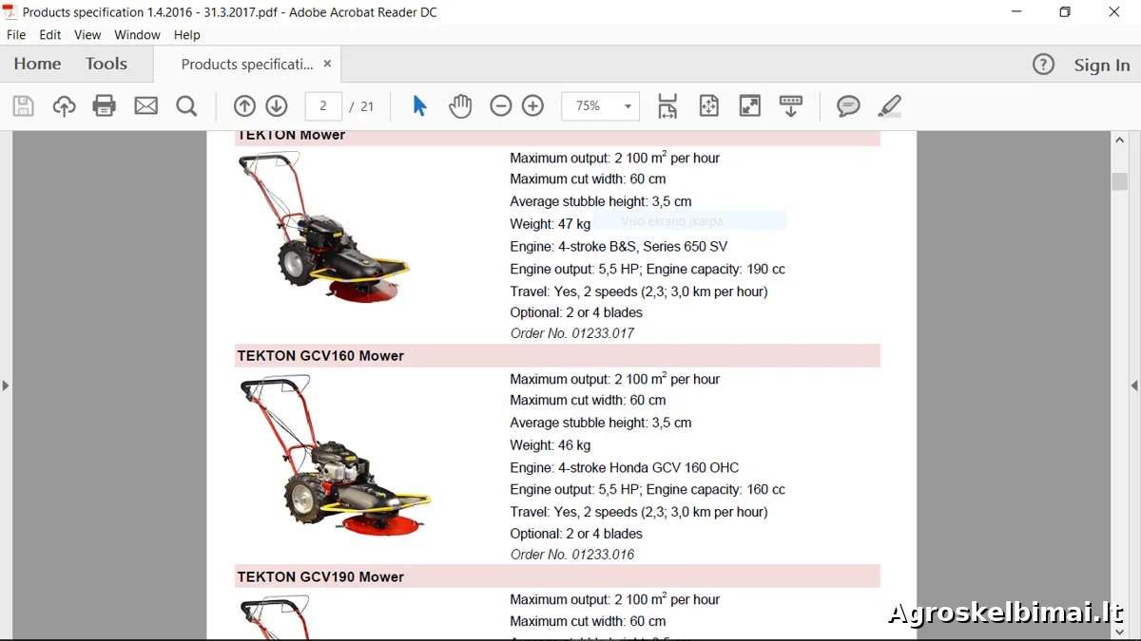
Task: Click the fit page icon
Action: pyautogui.click(x=709, y=105)
